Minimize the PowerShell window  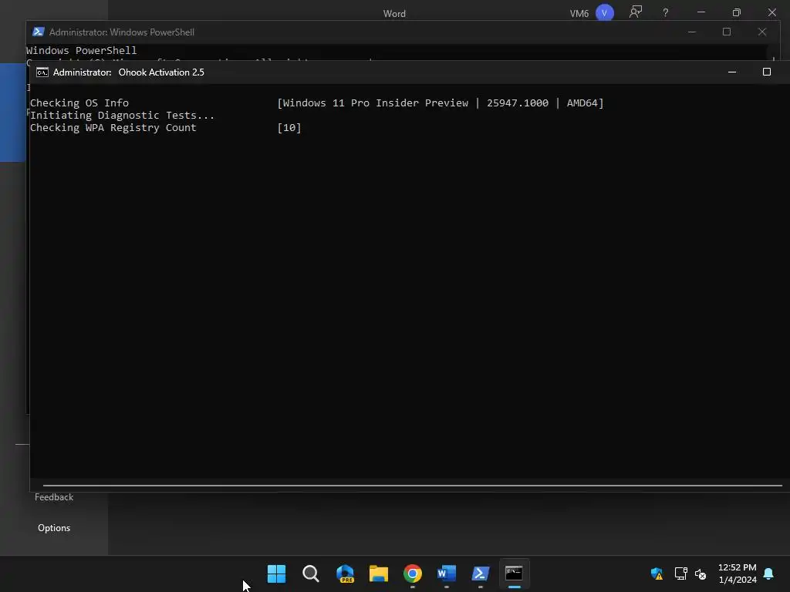[x=692, y=32]
